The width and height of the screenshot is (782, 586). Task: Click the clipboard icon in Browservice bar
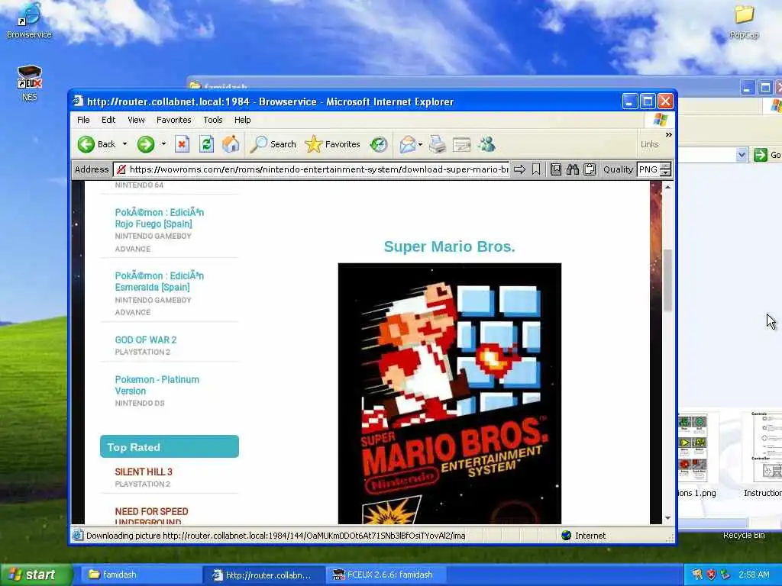pos(590,169)
